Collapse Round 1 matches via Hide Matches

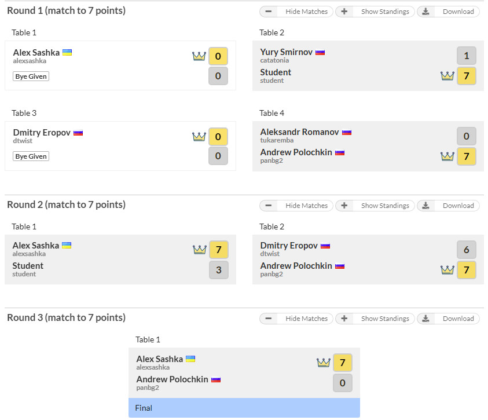coord(296,12)
